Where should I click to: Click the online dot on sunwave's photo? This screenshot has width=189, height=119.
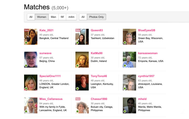tap(26, 66)
